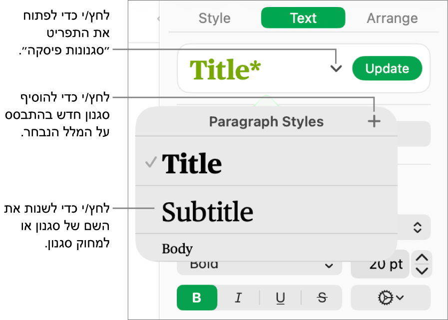Expand the paragraph style chevron beside Title
The width and height of the screenshot is (448, 320).
tap(336, 68)
